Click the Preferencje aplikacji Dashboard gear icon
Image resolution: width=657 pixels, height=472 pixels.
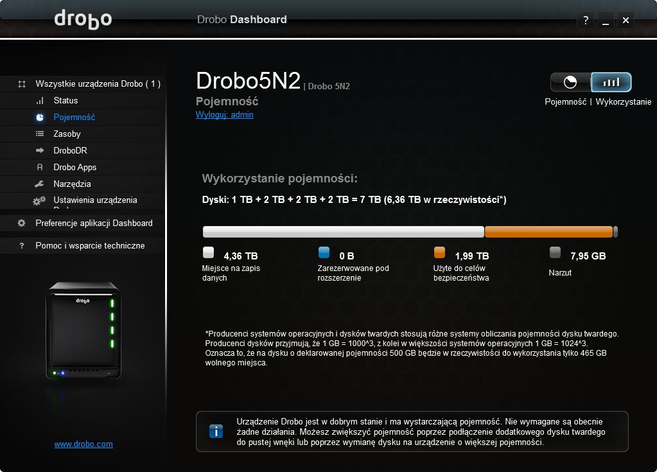tap(21, 223)
